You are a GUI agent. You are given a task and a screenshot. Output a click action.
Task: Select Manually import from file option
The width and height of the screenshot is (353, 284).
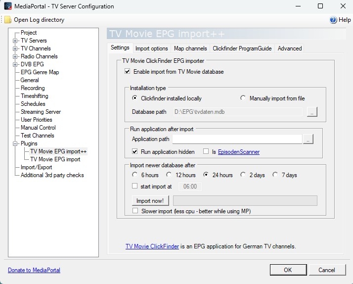tap(243, 98)
